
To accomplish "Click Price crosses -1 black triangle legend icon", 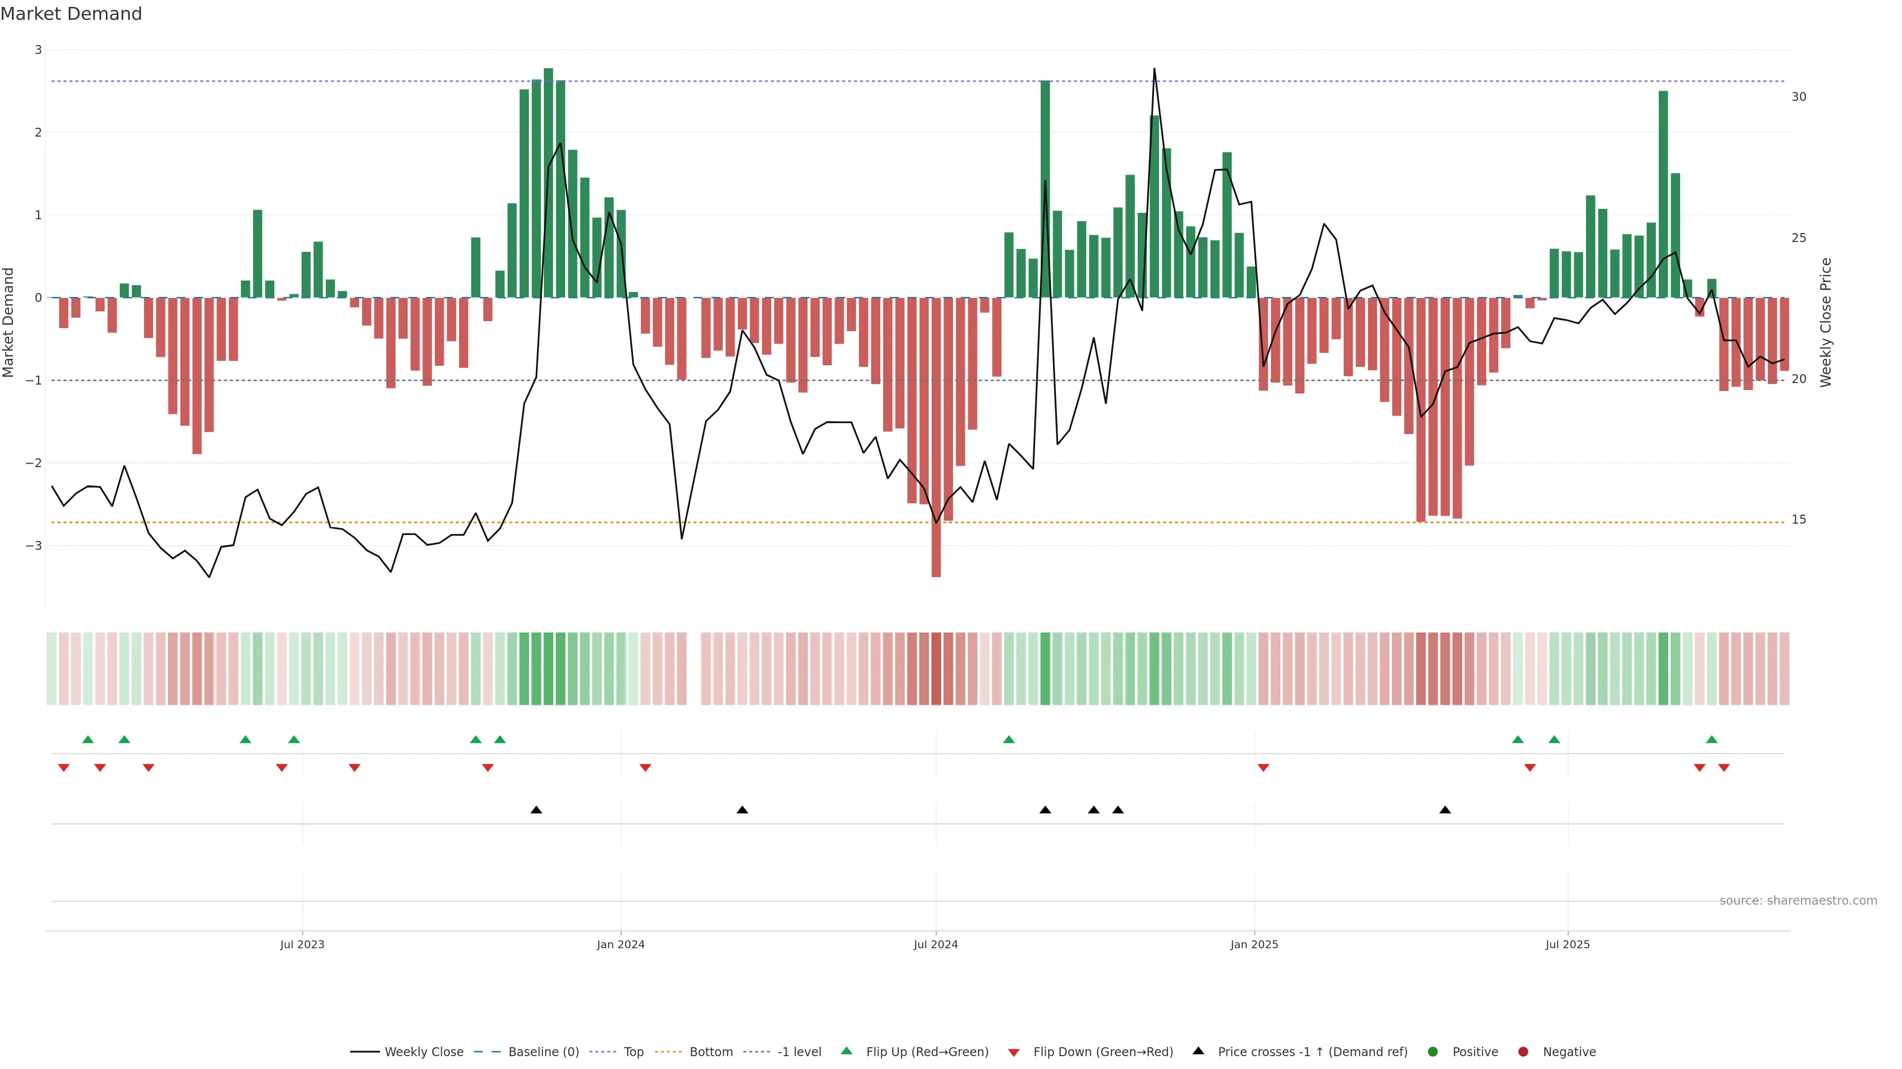I will [1198, 1051].
